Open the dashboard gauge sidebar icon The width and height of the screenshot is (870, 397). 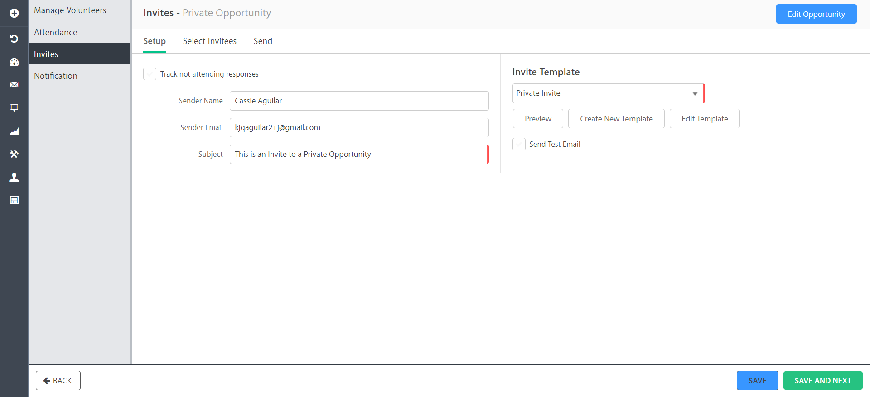click(x=14, y=62)
